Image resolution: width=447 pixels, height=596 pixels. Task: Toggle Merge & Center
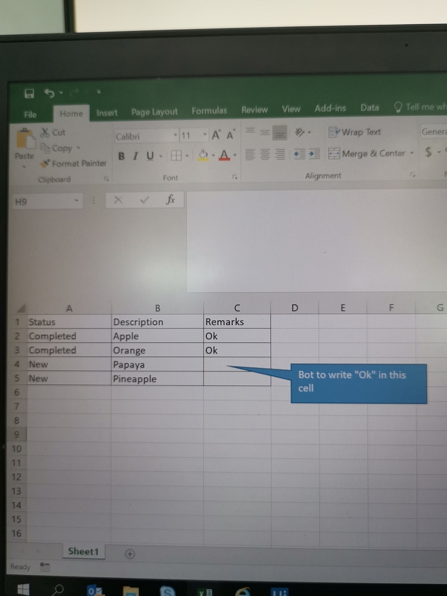(x=367, y=154)
